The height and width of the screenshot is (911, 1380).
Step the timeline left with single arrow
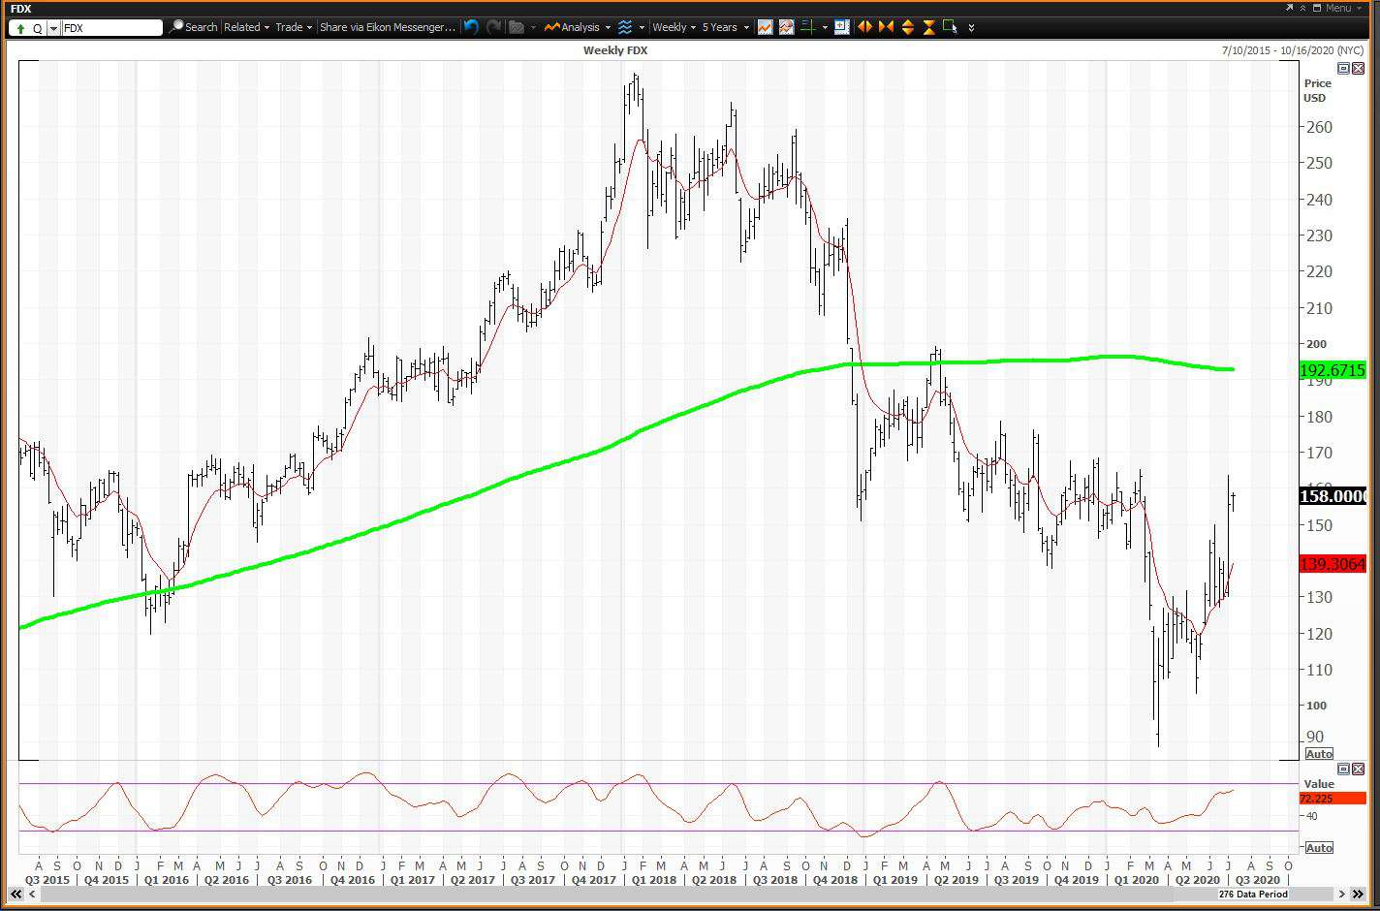pos(32,895)
